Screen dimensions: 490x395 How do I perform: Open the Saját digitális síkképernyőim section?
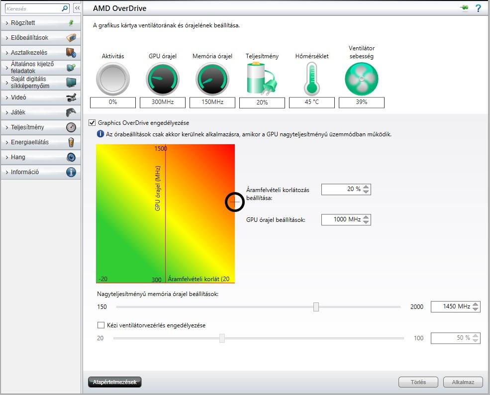[41, 82]
